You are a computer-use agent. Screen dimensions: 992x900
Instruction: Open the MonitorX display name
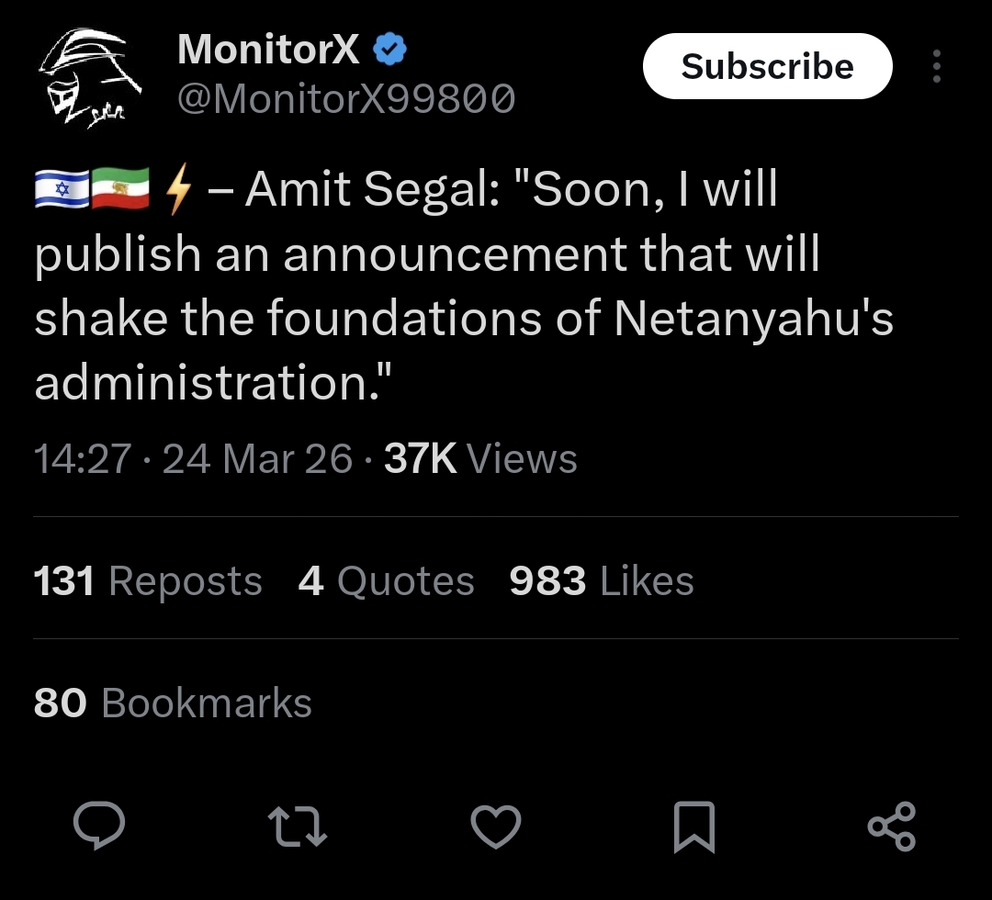click(x=268, y=50)
